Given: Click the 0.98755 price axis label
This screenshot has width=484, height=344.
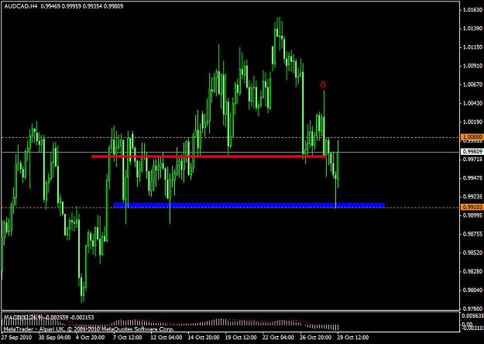Looking at the screenshot, I should pyautogui.click(x=472, y=234).
